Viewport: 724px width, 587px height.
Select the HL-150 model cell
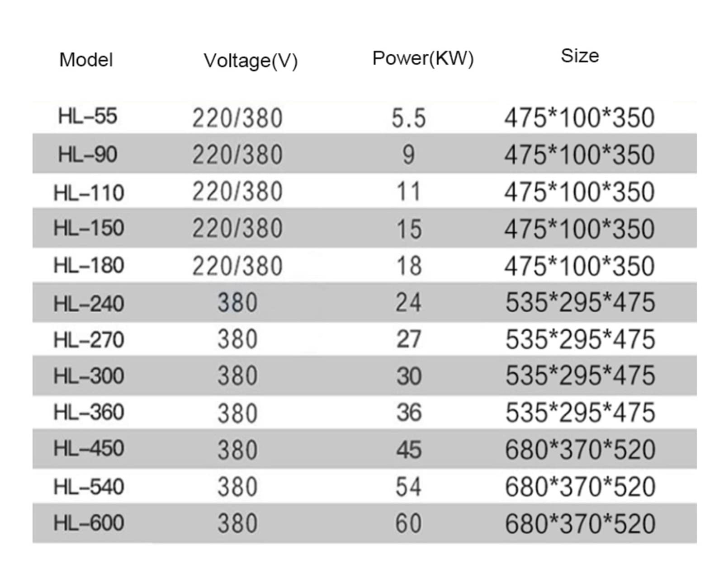tap(89, 228)
